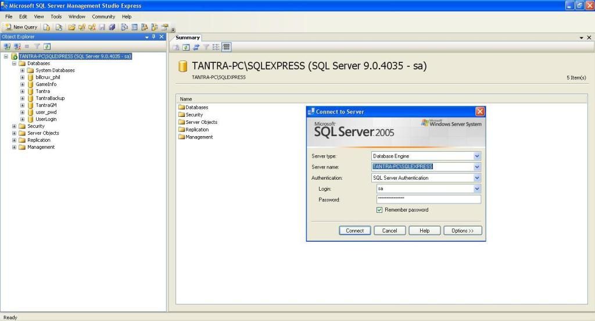Image resolution: width=595 pixels, height=321 pixels.
Task: Refresh the Object Explorer tree
Action: [47, 47]
